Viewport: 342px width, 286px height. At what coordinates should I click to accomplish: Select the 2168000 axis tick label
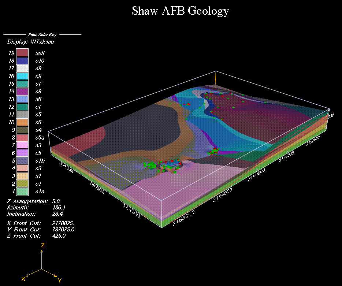click(x=183, y=218)
